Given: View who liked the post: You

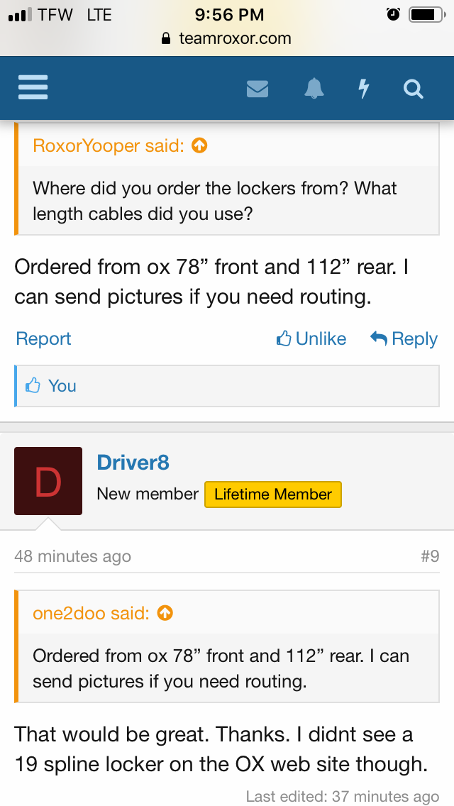Looking at the screenshot, I should (62, 386).
